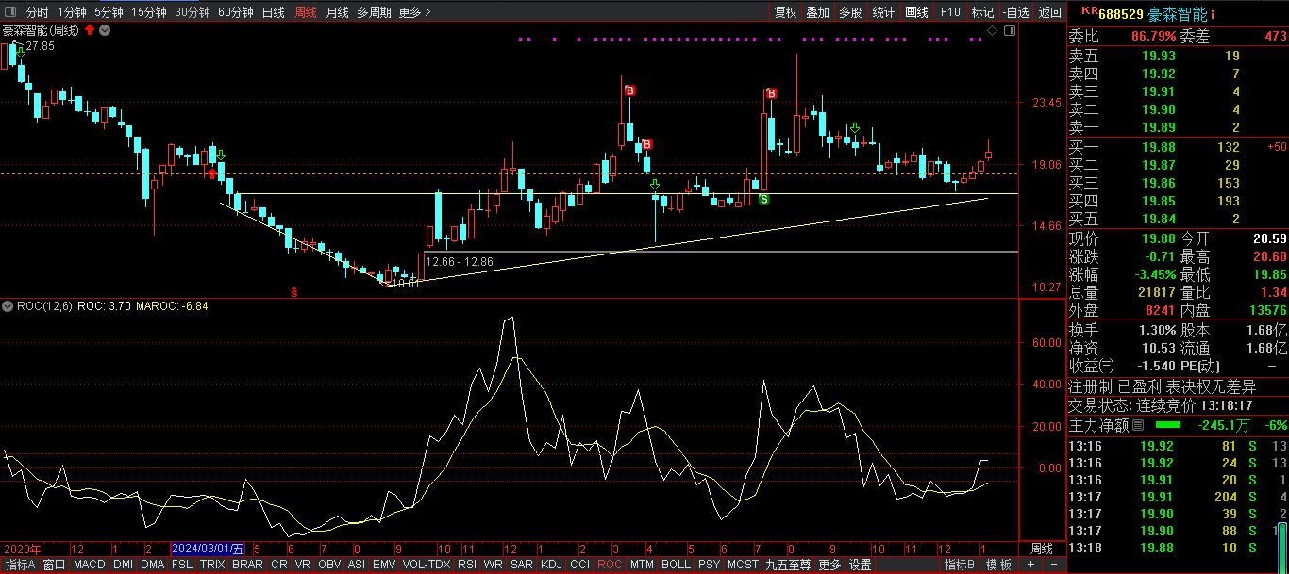Select the OBV indicator
The height and width of the screenshot is (574, 1289).
click(329, 565)
